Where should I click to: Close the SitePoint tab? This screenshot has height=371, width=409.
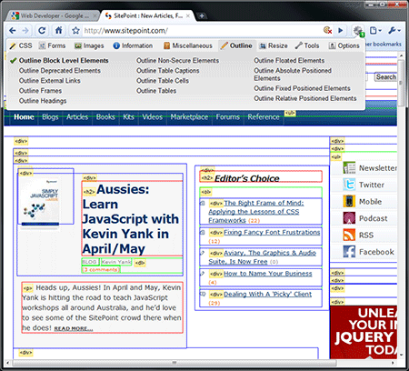[188, 15]
